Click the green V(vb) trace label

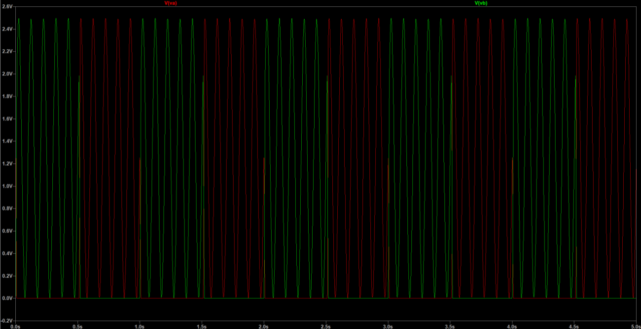coord(481,3)
